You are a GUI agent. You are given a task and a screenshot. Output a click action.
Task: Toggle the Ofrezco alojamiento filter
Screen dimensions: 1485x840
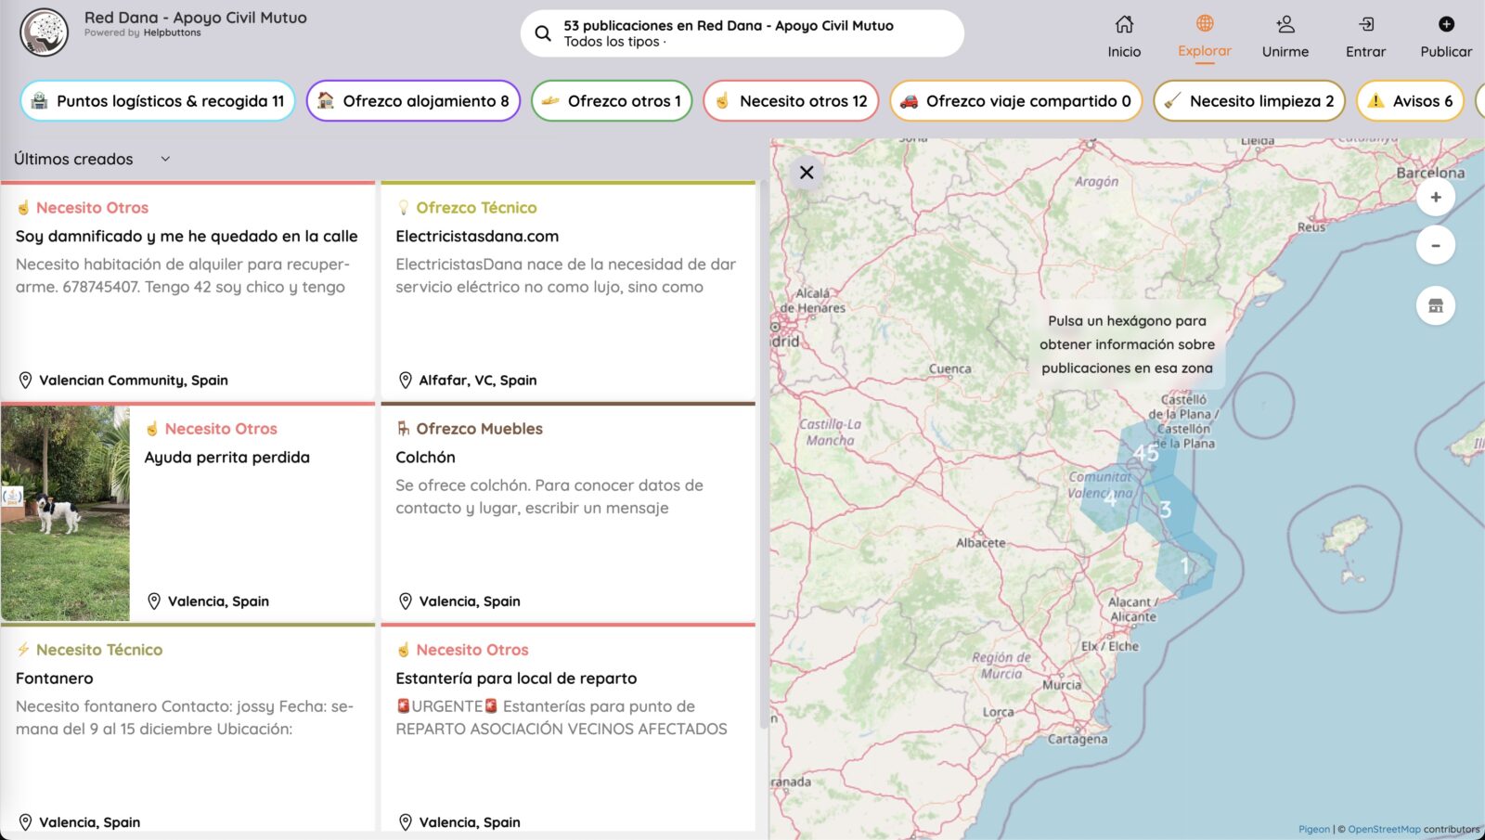coord(413,101)
